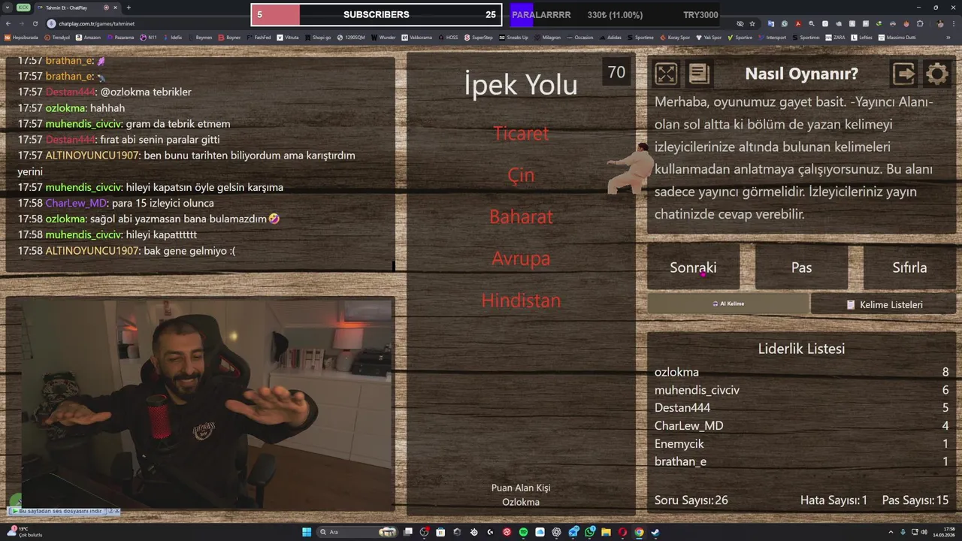The width and height of the screenshot is (962, 541).
Task: Open the Pazarama bookmark
Action: (120, 37)
